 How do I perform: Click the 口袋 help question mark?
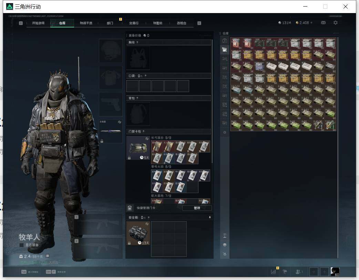tap(145, 76)
